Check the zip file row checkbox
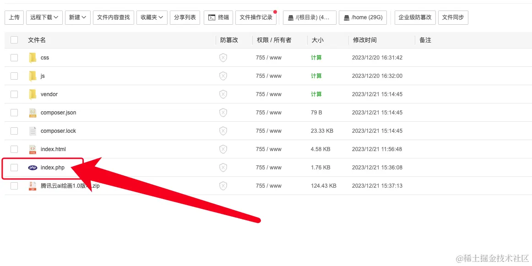Screen dimensions: 532x266 (14, 186)
